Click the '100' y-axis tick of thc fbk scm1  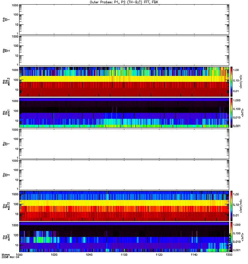pos(16,235)
